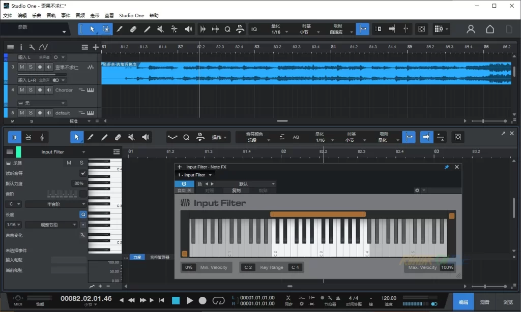The width and height of the screenshot is (521, 312).
Task: Toggle the audition notes checkbox
Action: [83, 173]
